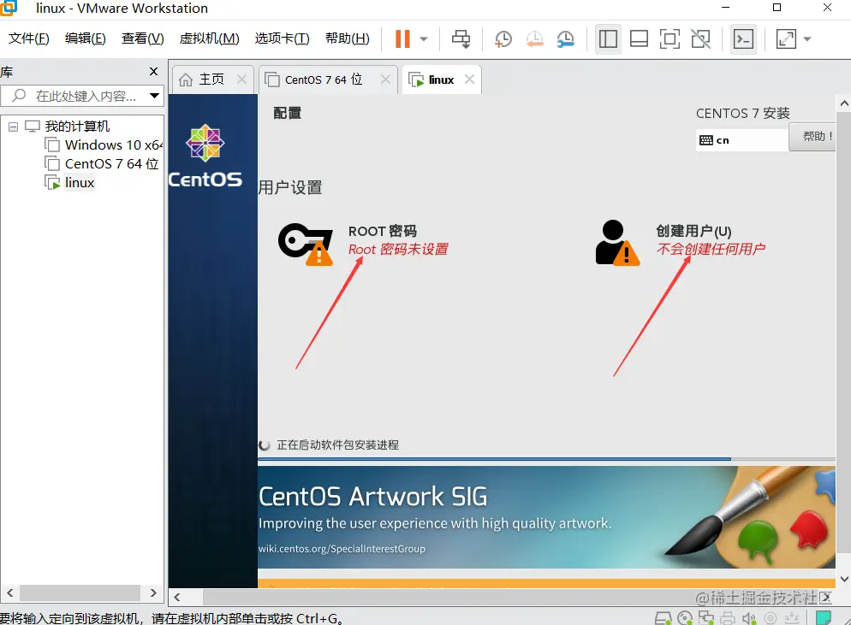The image size is (851, 625).
Task: Close the CentOS 7 64 位 tab
Action: coord(385,80)
